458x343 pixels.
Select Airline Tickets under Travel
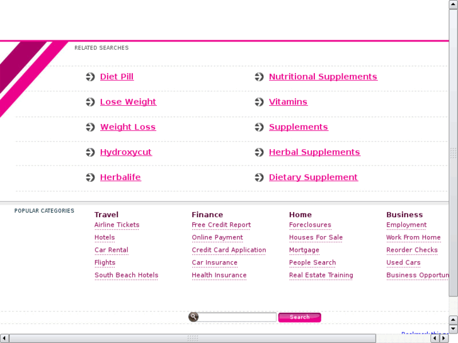pyautogui.click(x=117, y=225)
